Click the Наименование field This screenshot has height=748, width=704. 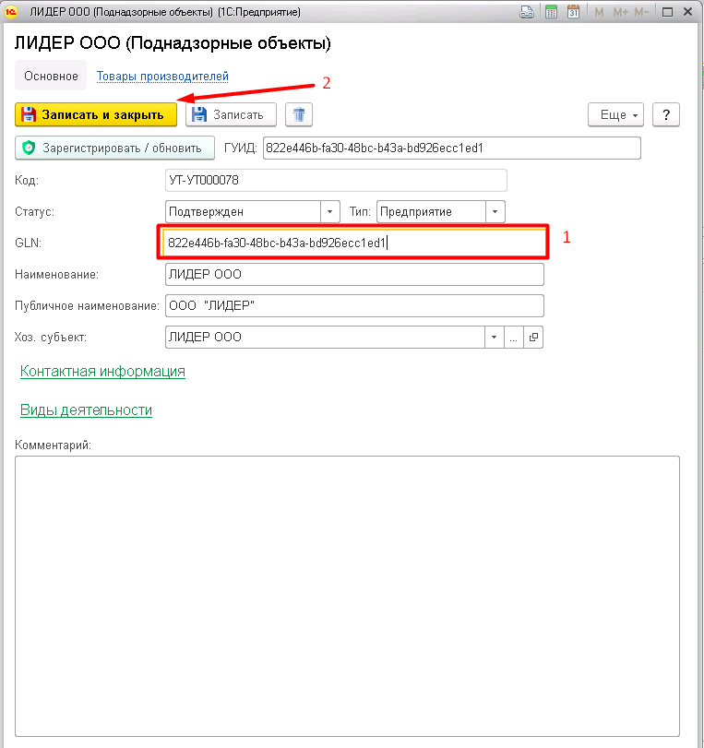tap(354, 274)
